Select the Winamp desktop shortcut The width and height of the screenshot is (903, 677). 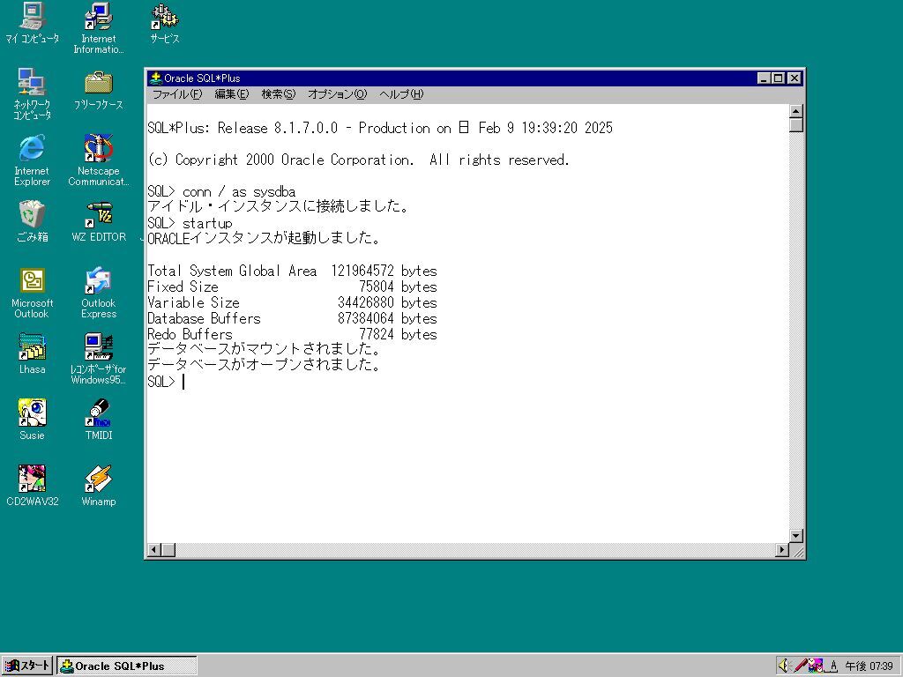click(99, 486)
